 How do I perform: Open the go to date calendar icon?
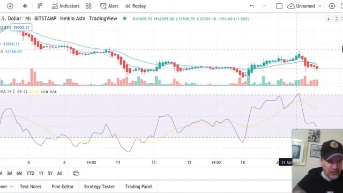click(x=76, y=173)
